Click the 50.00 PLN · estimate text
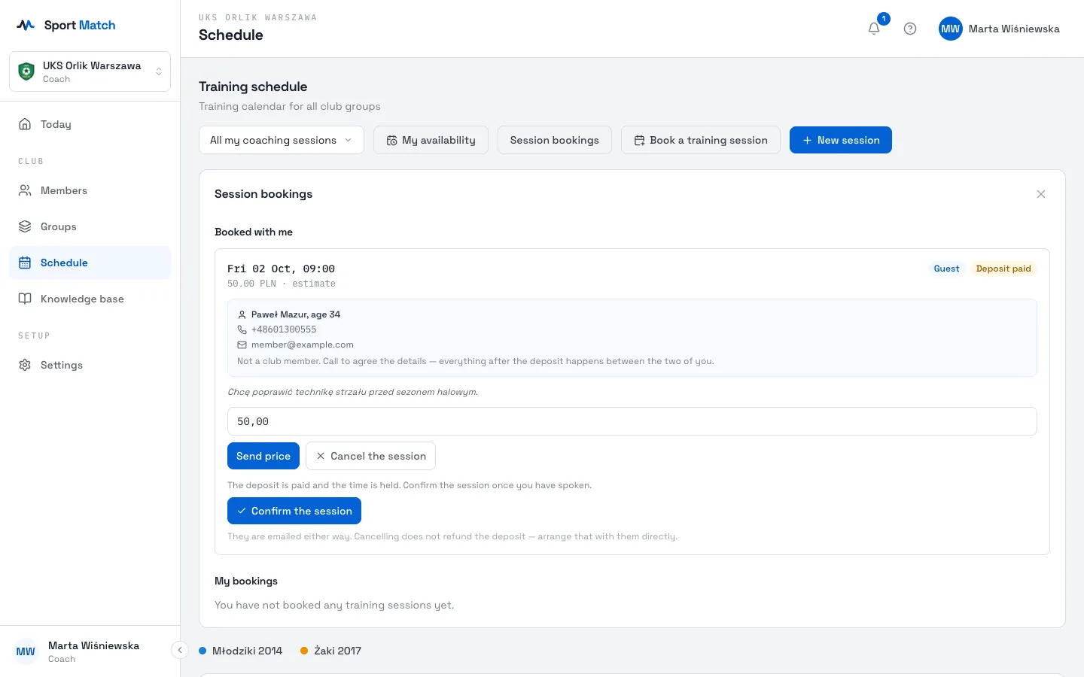The image size is (1084, 677). (282, 284)
